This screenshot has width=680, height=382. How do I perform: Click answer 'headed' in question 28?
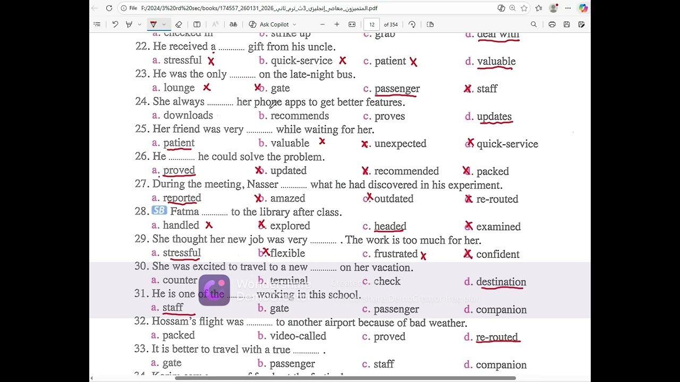tap(390, 226)
